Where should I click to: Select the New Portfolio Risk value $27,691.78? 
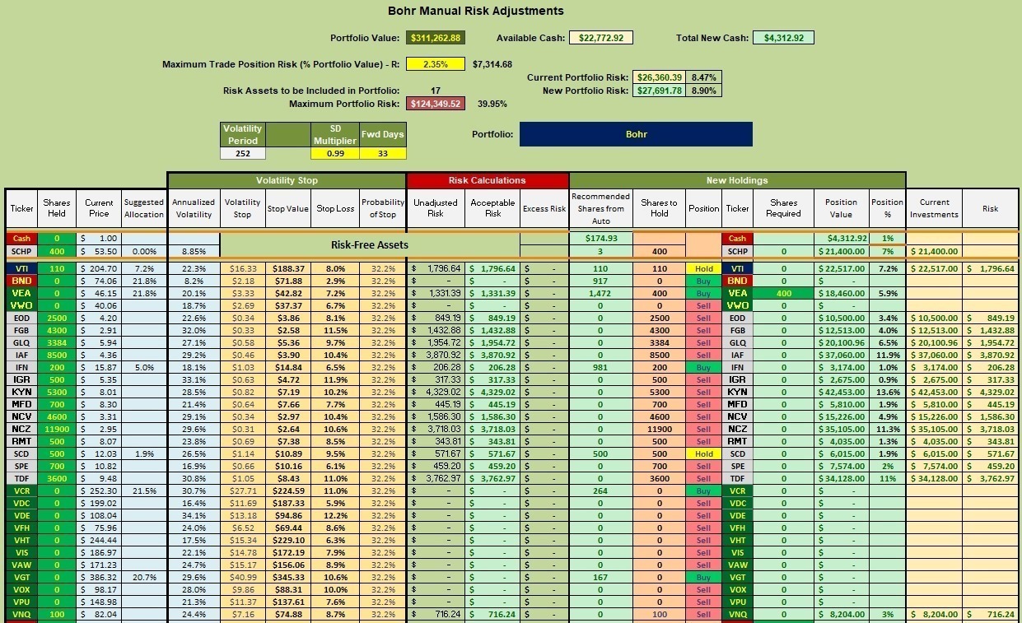(x=660, y=91)
